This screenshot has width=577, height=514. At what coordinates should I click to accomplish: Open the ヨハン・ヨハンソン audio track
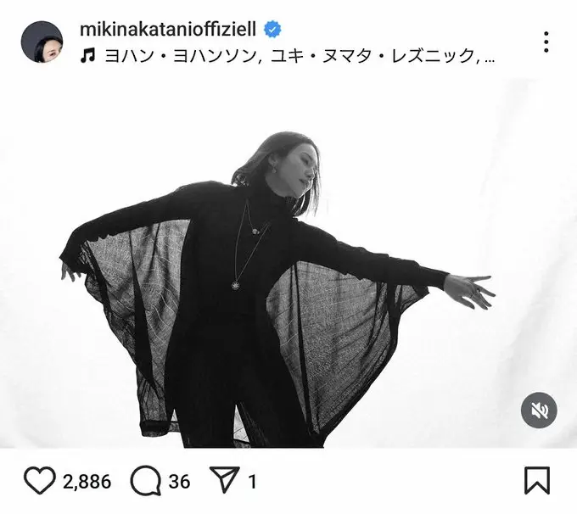point(181,56)
